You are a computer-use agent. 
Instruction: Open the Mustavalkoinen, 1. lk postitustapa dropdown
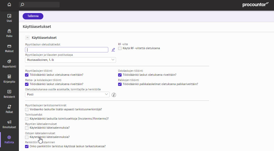click(70, 60)
